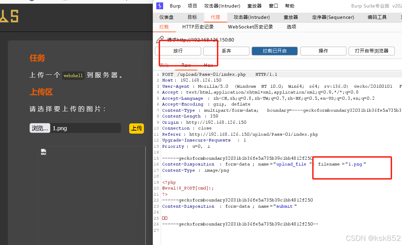Click the 上传区 heading on the web page
The height and width of the screenshot is (245, 402).
pos(41,92)
